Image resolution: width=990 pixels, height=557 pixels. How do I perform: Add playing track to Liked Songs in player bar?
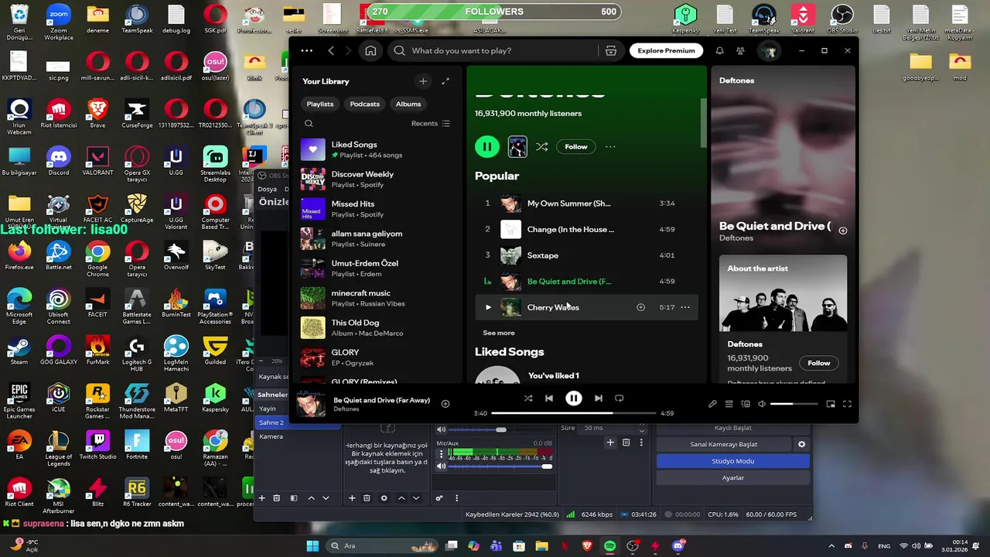[x=445, y=404]
